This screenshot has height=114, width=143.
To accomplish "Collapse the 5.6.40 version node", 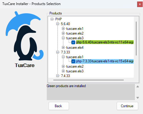I will pyautogui.click(x=57, y=24).
